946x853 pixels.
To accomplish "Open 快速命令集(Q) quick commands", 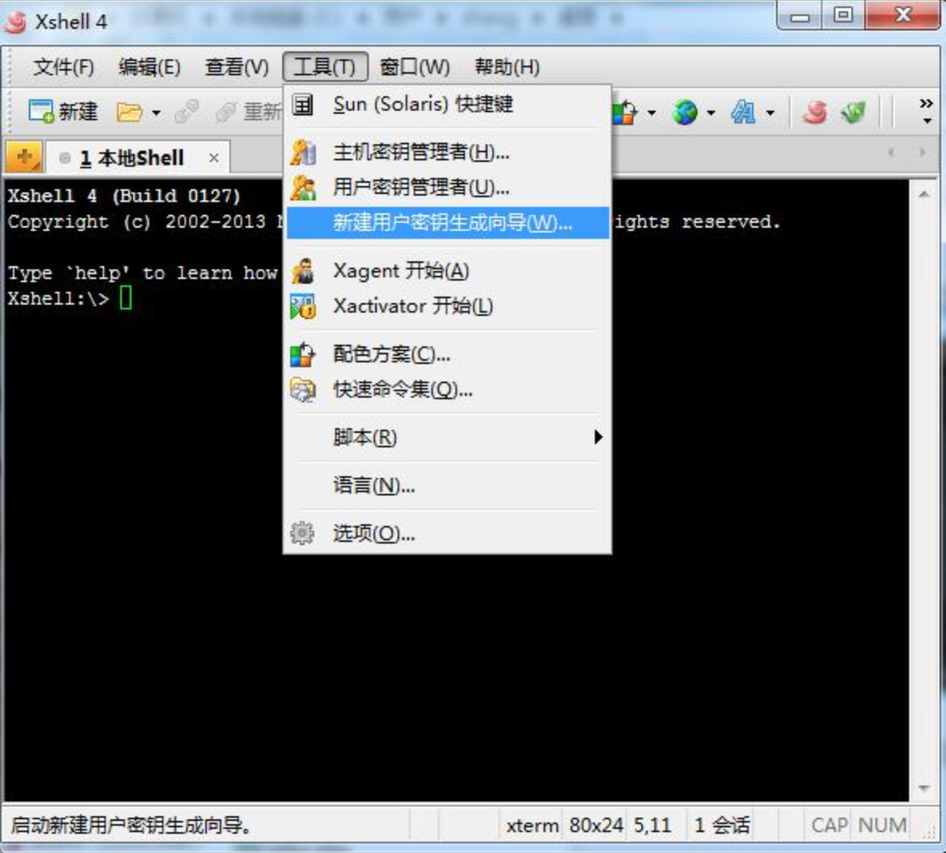I will [447, 390].
